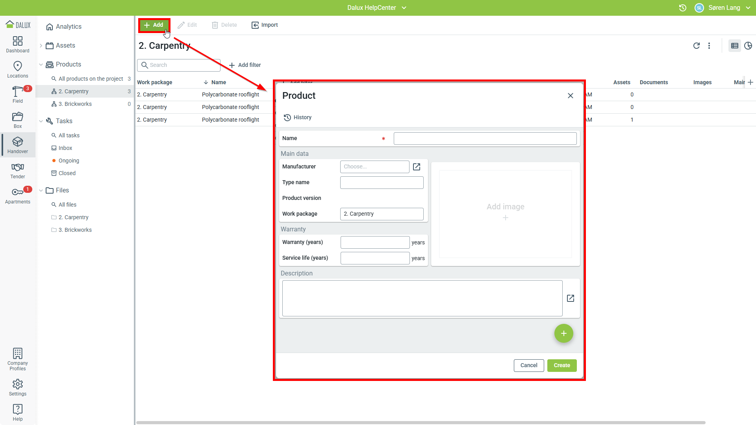Expand the Assets tree section
The image size is (756, 425).
pos(41,46)
